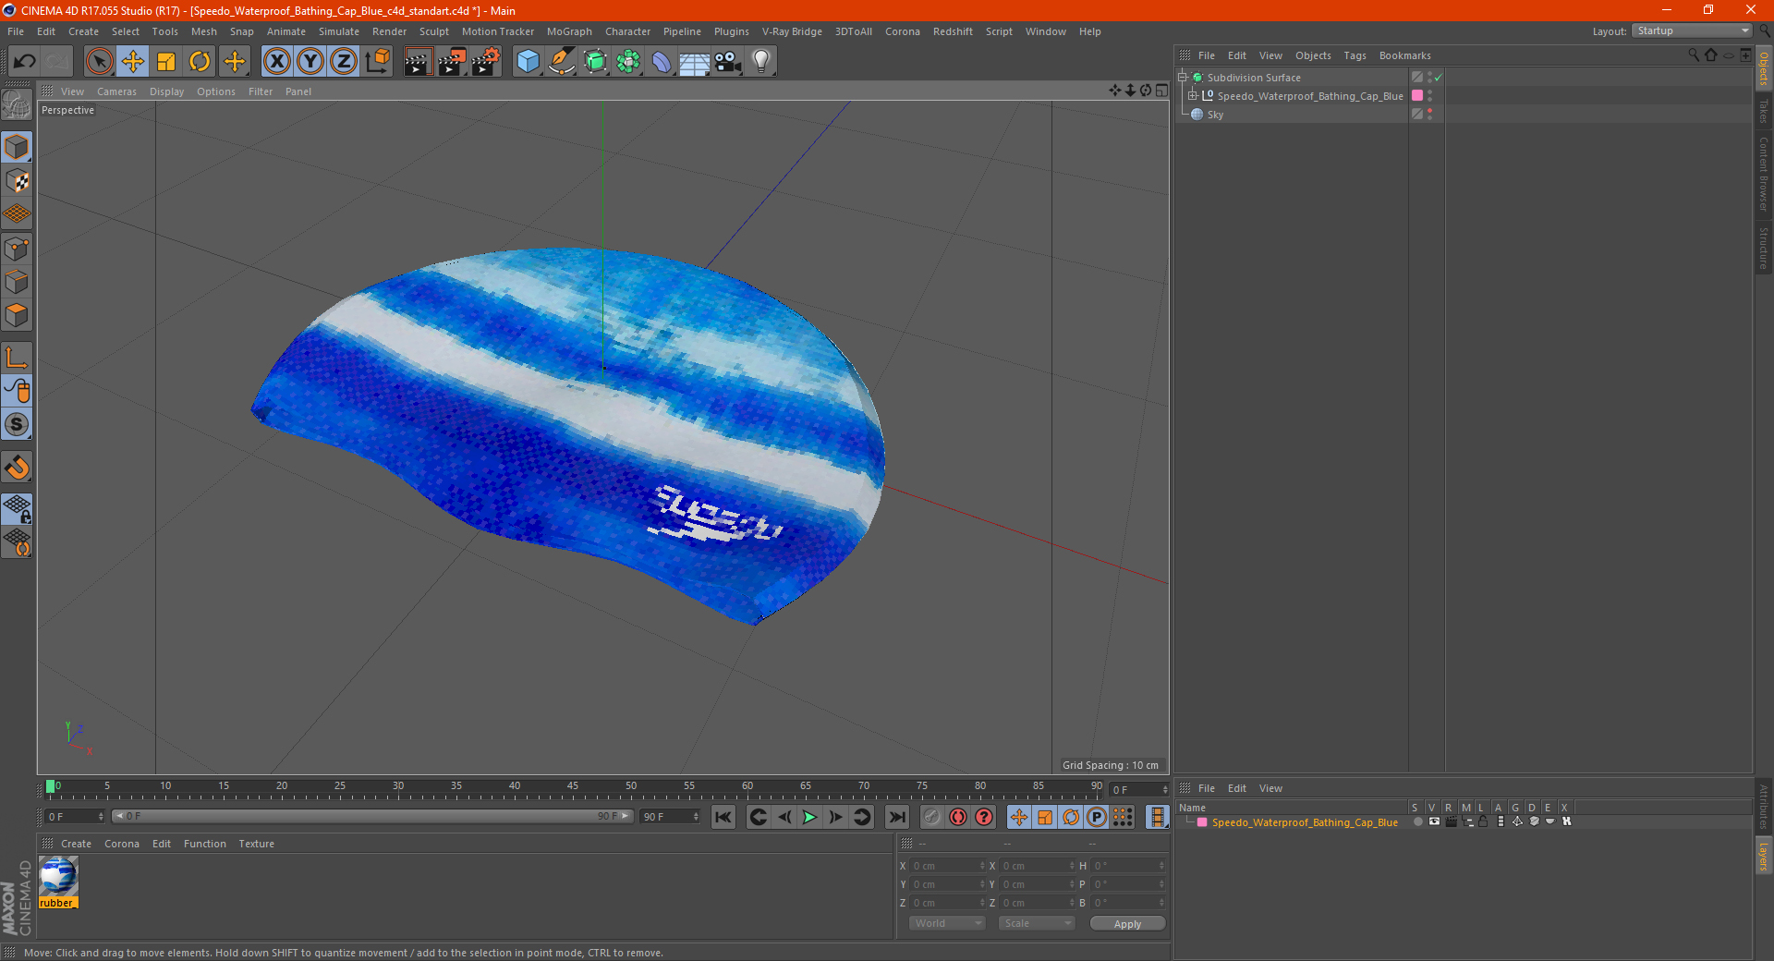Add a Light object
Screen dimensions: 1774x961
(761, 62)
